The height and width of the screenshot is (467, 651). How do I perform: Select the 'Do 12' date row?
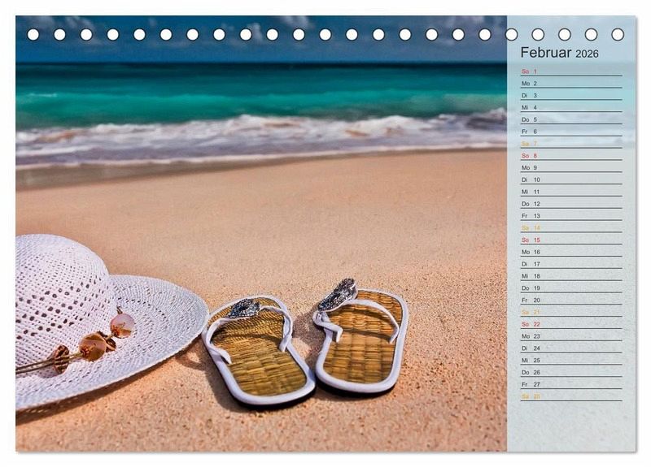click(571, 204)
